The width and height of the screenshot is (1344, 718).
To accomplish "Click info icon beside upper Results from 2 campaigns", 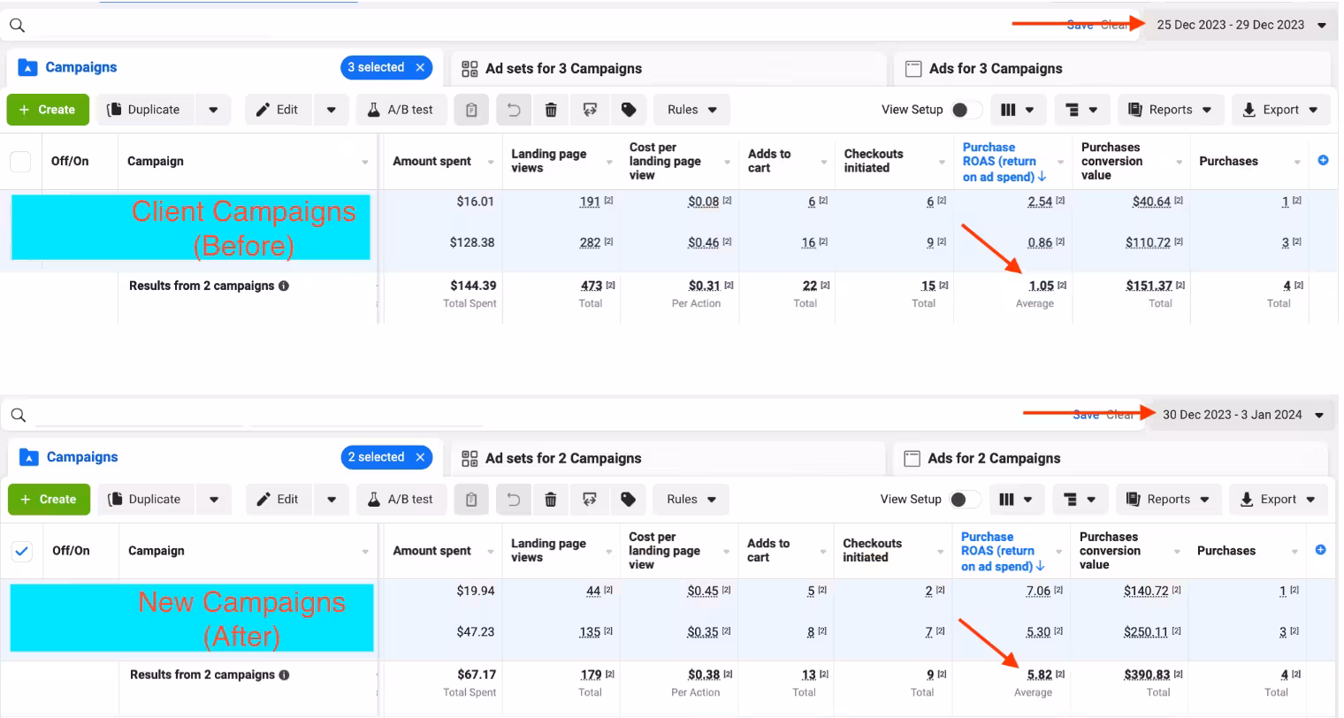I will (x=284, y=286).
